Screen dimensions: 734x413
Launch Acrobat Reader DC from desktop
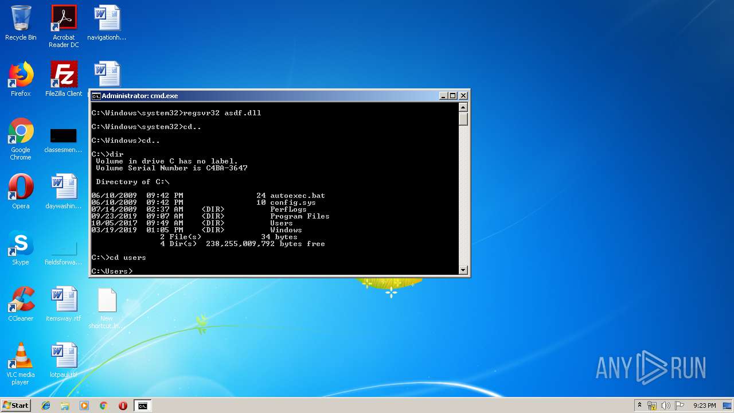(x=64, y=26)
